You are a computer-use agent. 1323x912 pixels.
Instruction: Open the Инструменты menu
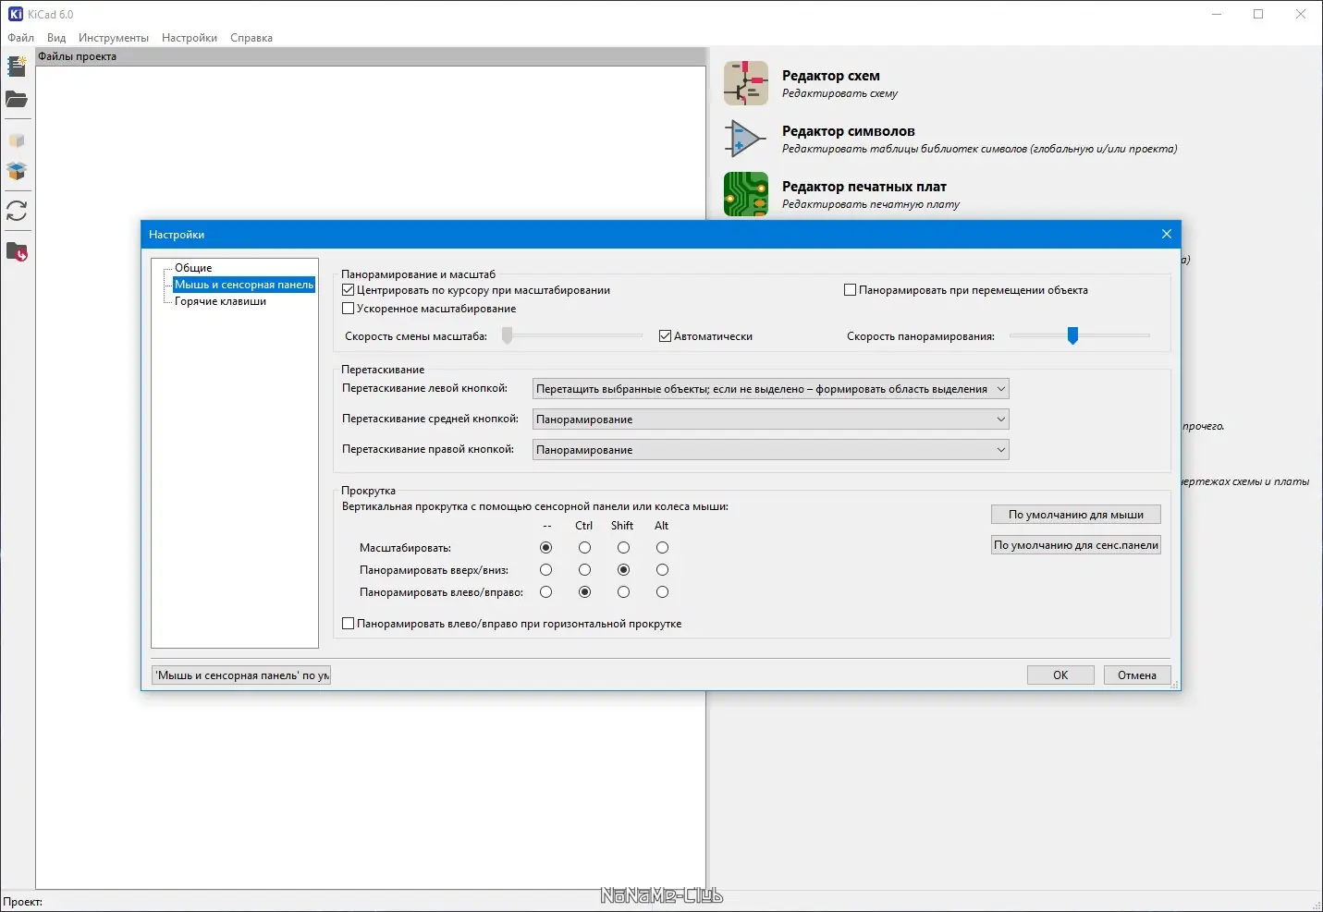click(114, 38)
